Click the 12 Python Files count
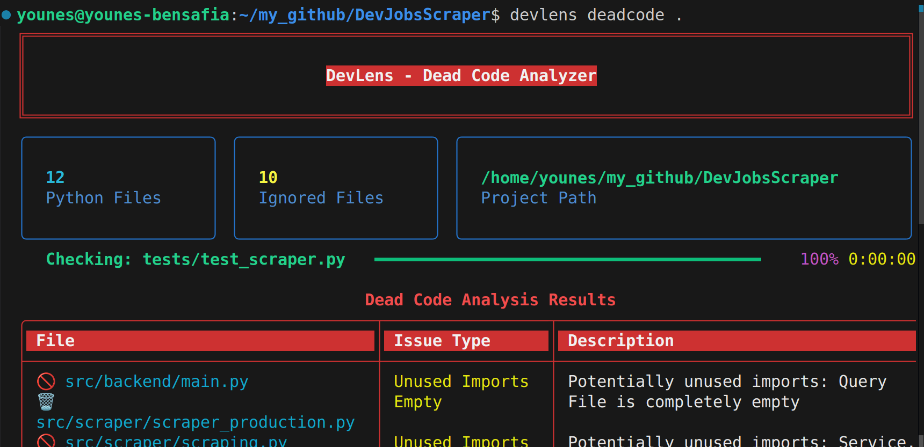The height and width of the screenshot is (447, 924). tap(55, 178)
